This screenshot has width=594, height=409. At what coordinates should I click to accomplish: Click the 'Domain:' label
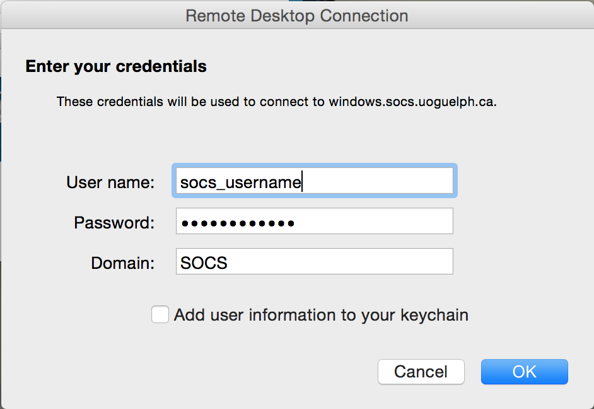pyautogui.click(x=122, y=262)
